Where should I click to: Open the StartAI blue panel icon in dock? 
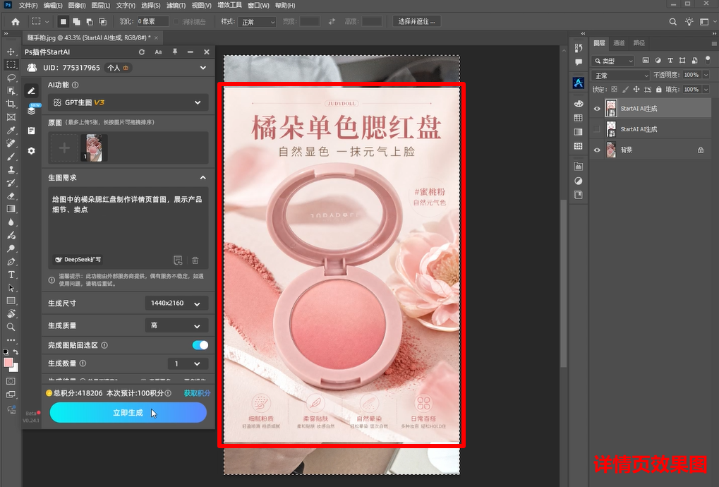(579, 83)
